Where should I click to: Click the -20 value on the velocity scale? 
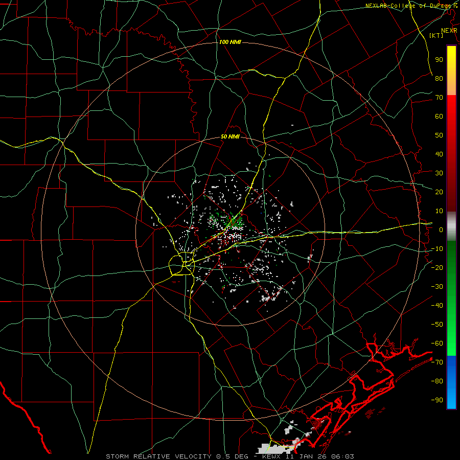pos(437,267)
